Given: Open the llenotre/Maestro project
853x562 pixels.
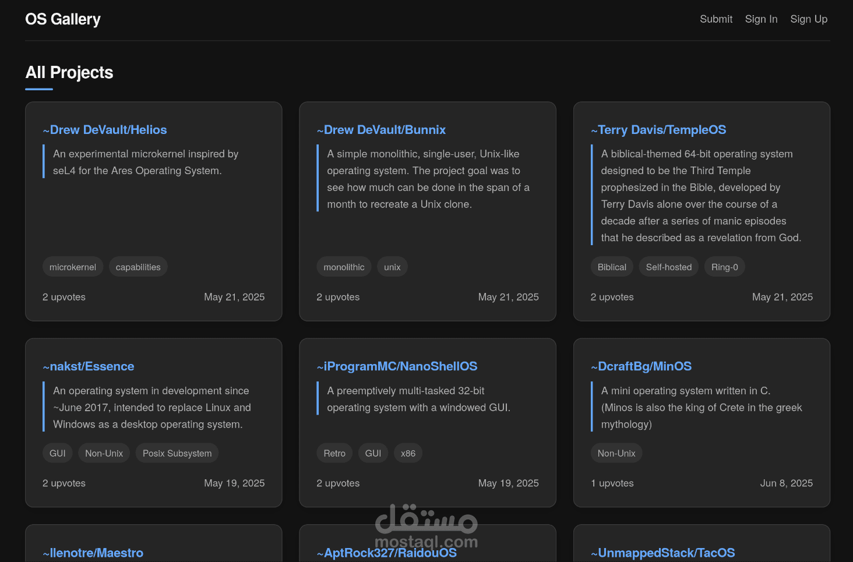Looking at the screenshot, I should (x=93, y=553).
